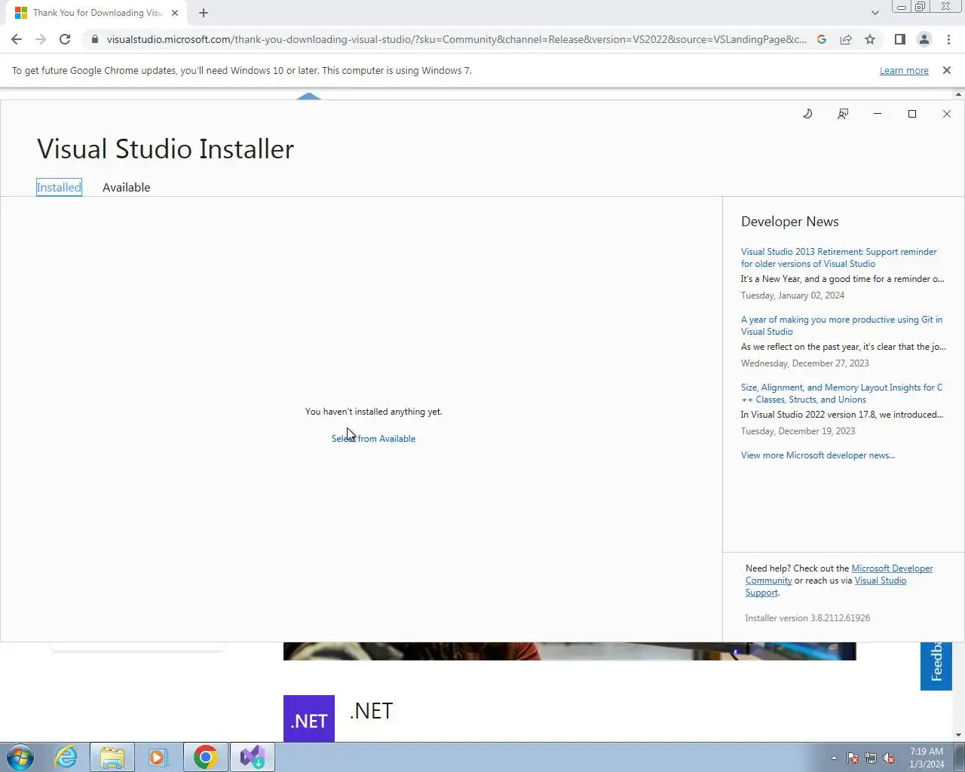Open File Explorer from taskbar

(112, 757)
